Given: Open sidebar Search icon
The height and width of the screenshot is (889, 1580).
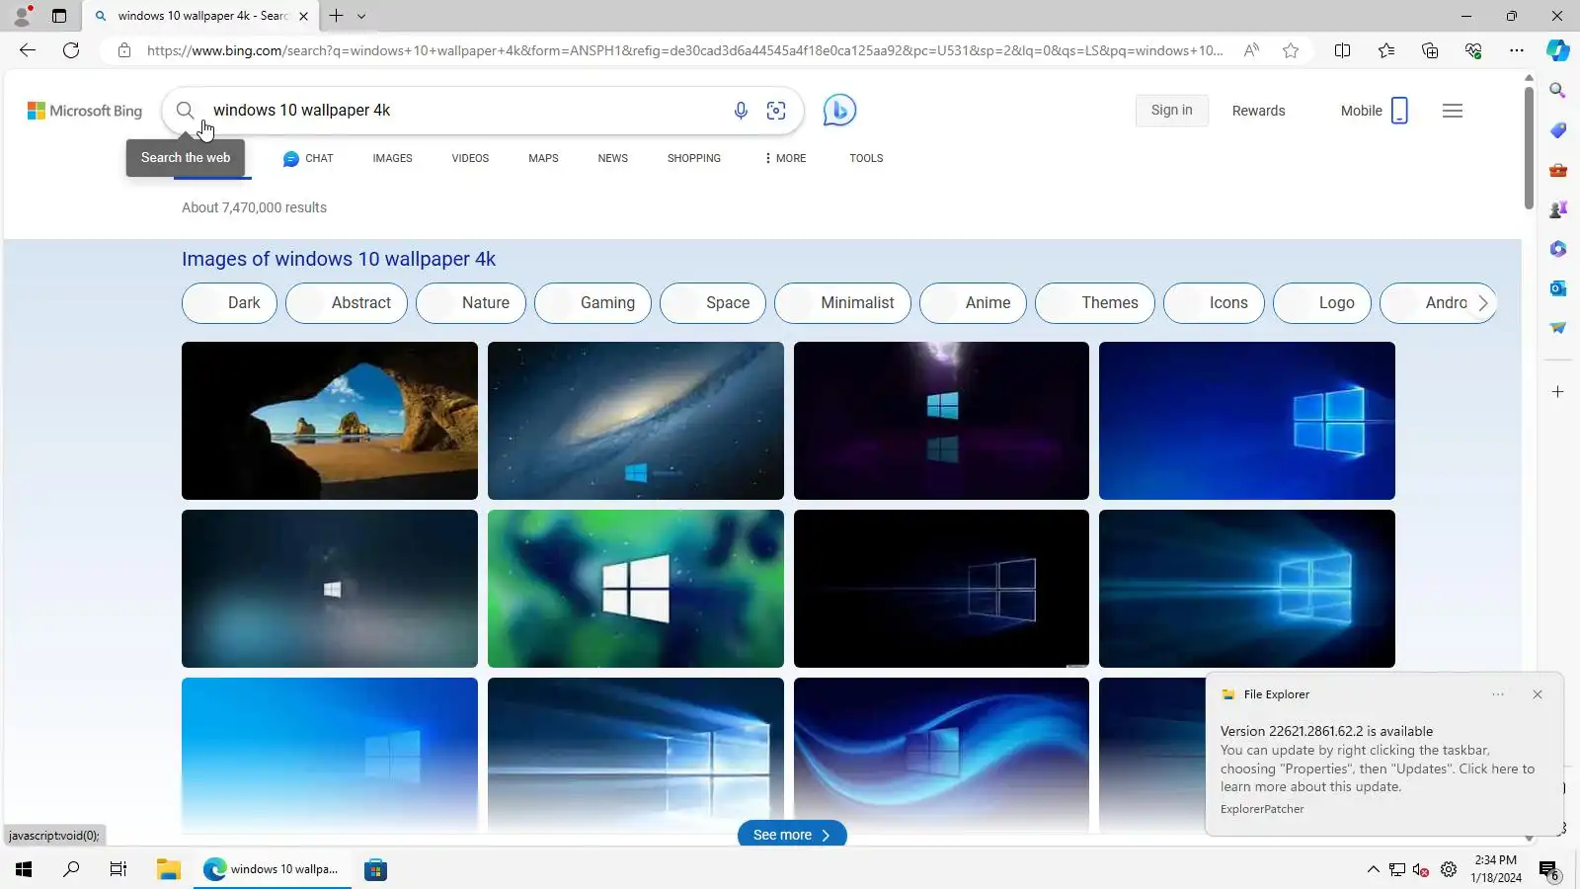Looking at the screenshot, I should coord(1558,91).
